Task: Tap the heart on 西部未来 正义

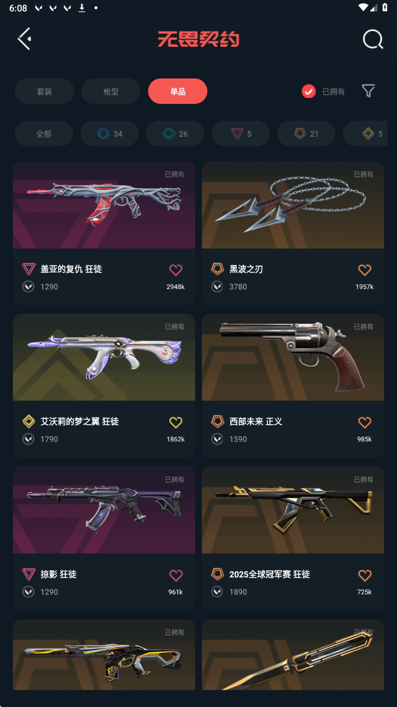Action: pos(365,422)
